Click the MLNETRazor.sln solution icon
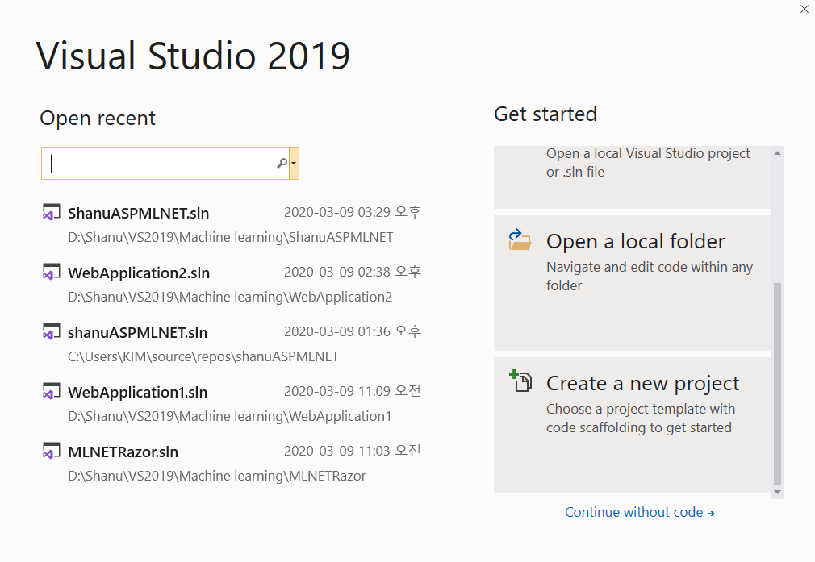This screenshot has width=815, height=562. tap(52, 452)
